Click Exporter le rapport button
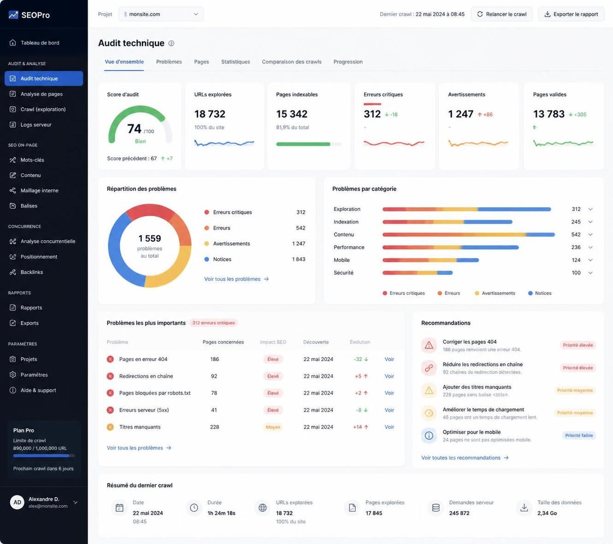The width and height of the screenshot is (613, 544). tap(571, 14)
